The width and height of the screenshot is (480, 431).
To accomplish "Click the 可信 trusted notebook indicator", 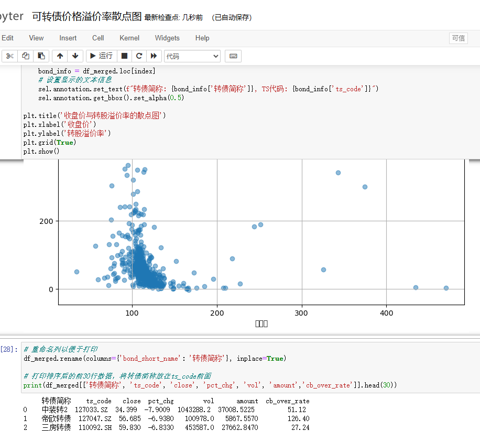I will 459,38.
